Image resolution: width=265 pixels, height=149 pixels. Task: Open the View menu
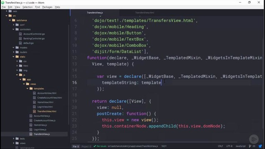[17, 7]
